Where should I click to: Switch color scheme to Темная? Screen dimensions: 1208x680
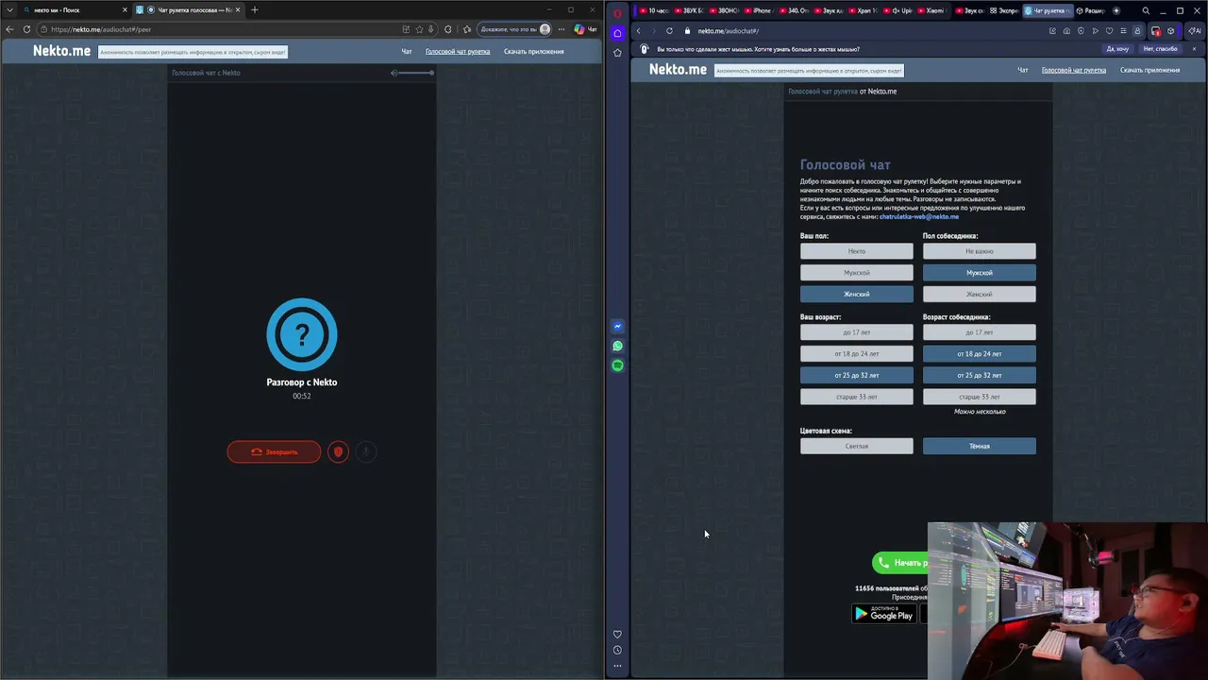tap(979, 446)
